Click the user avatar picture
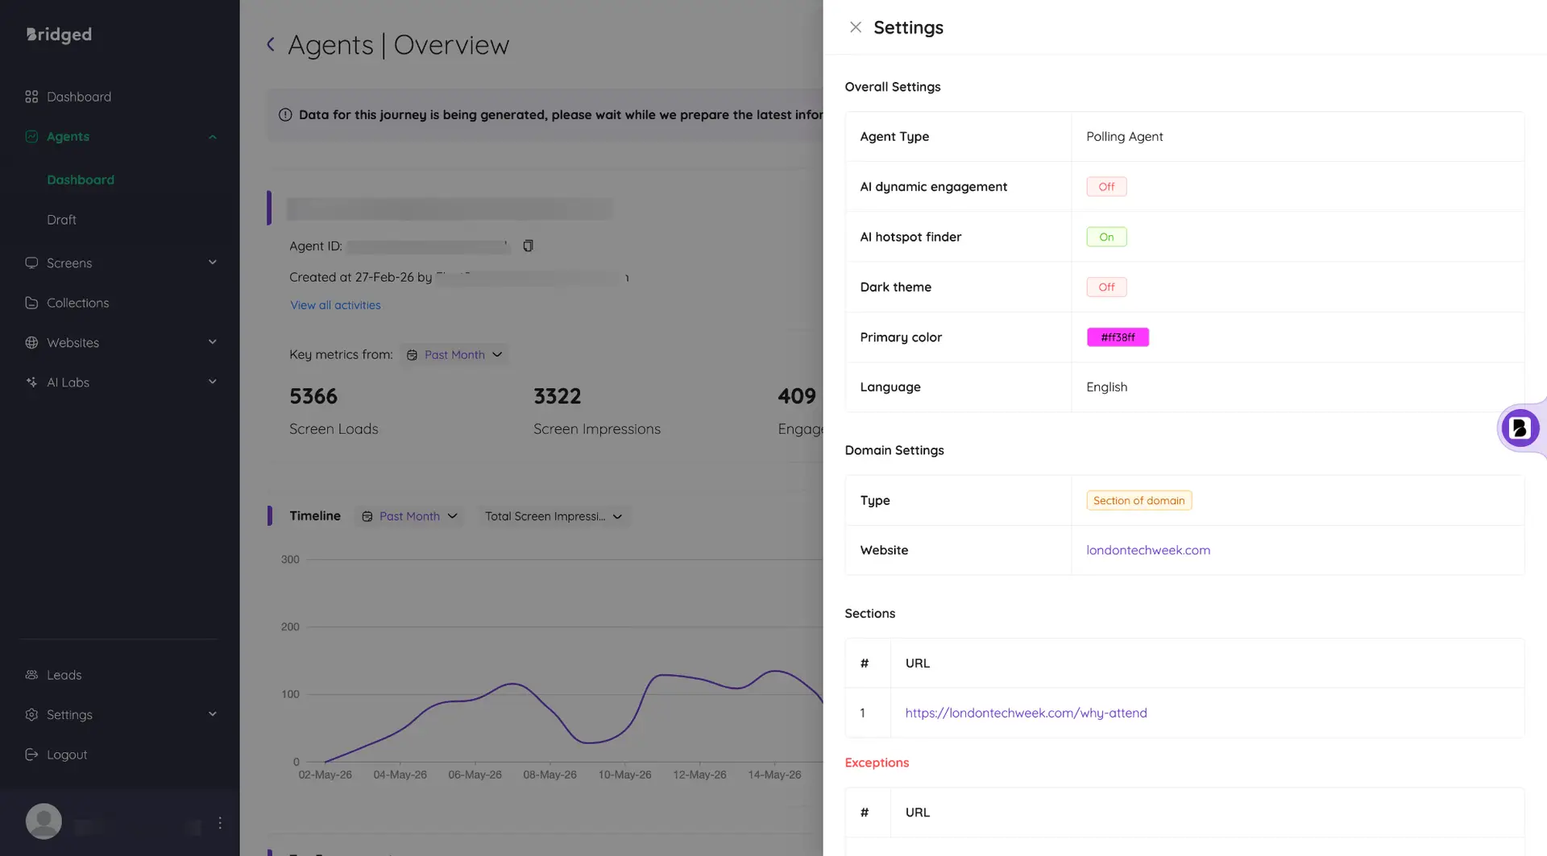1547x856 pixels. [44, 821]
